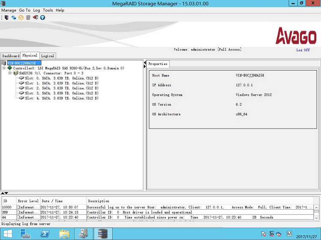
Task: Open the Help menu
Action: tap(60, 10)
